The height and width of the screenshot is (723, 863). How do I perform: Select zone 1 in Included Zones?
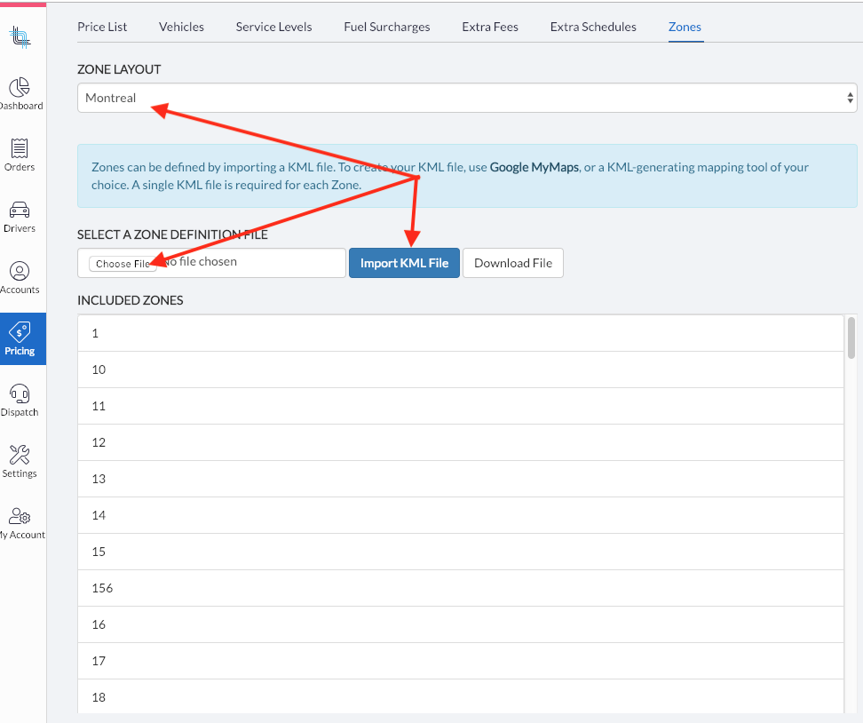(x=461, y=333)
